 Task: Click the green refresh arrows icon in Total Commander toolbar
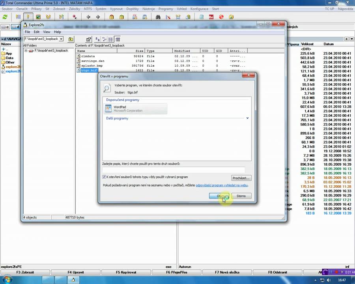point(5,17)
